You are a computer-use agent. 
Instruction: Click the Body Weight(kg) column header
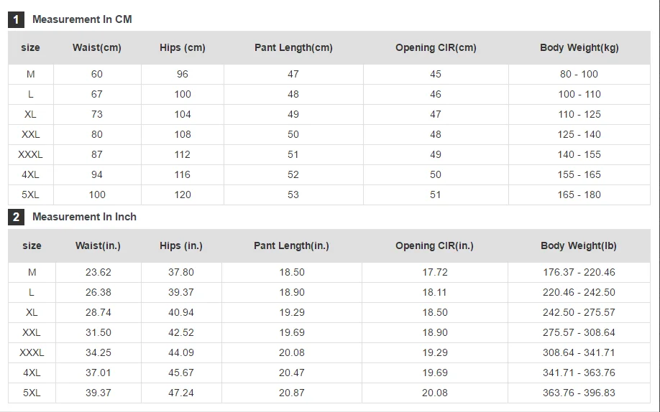[x=579, y=47]
